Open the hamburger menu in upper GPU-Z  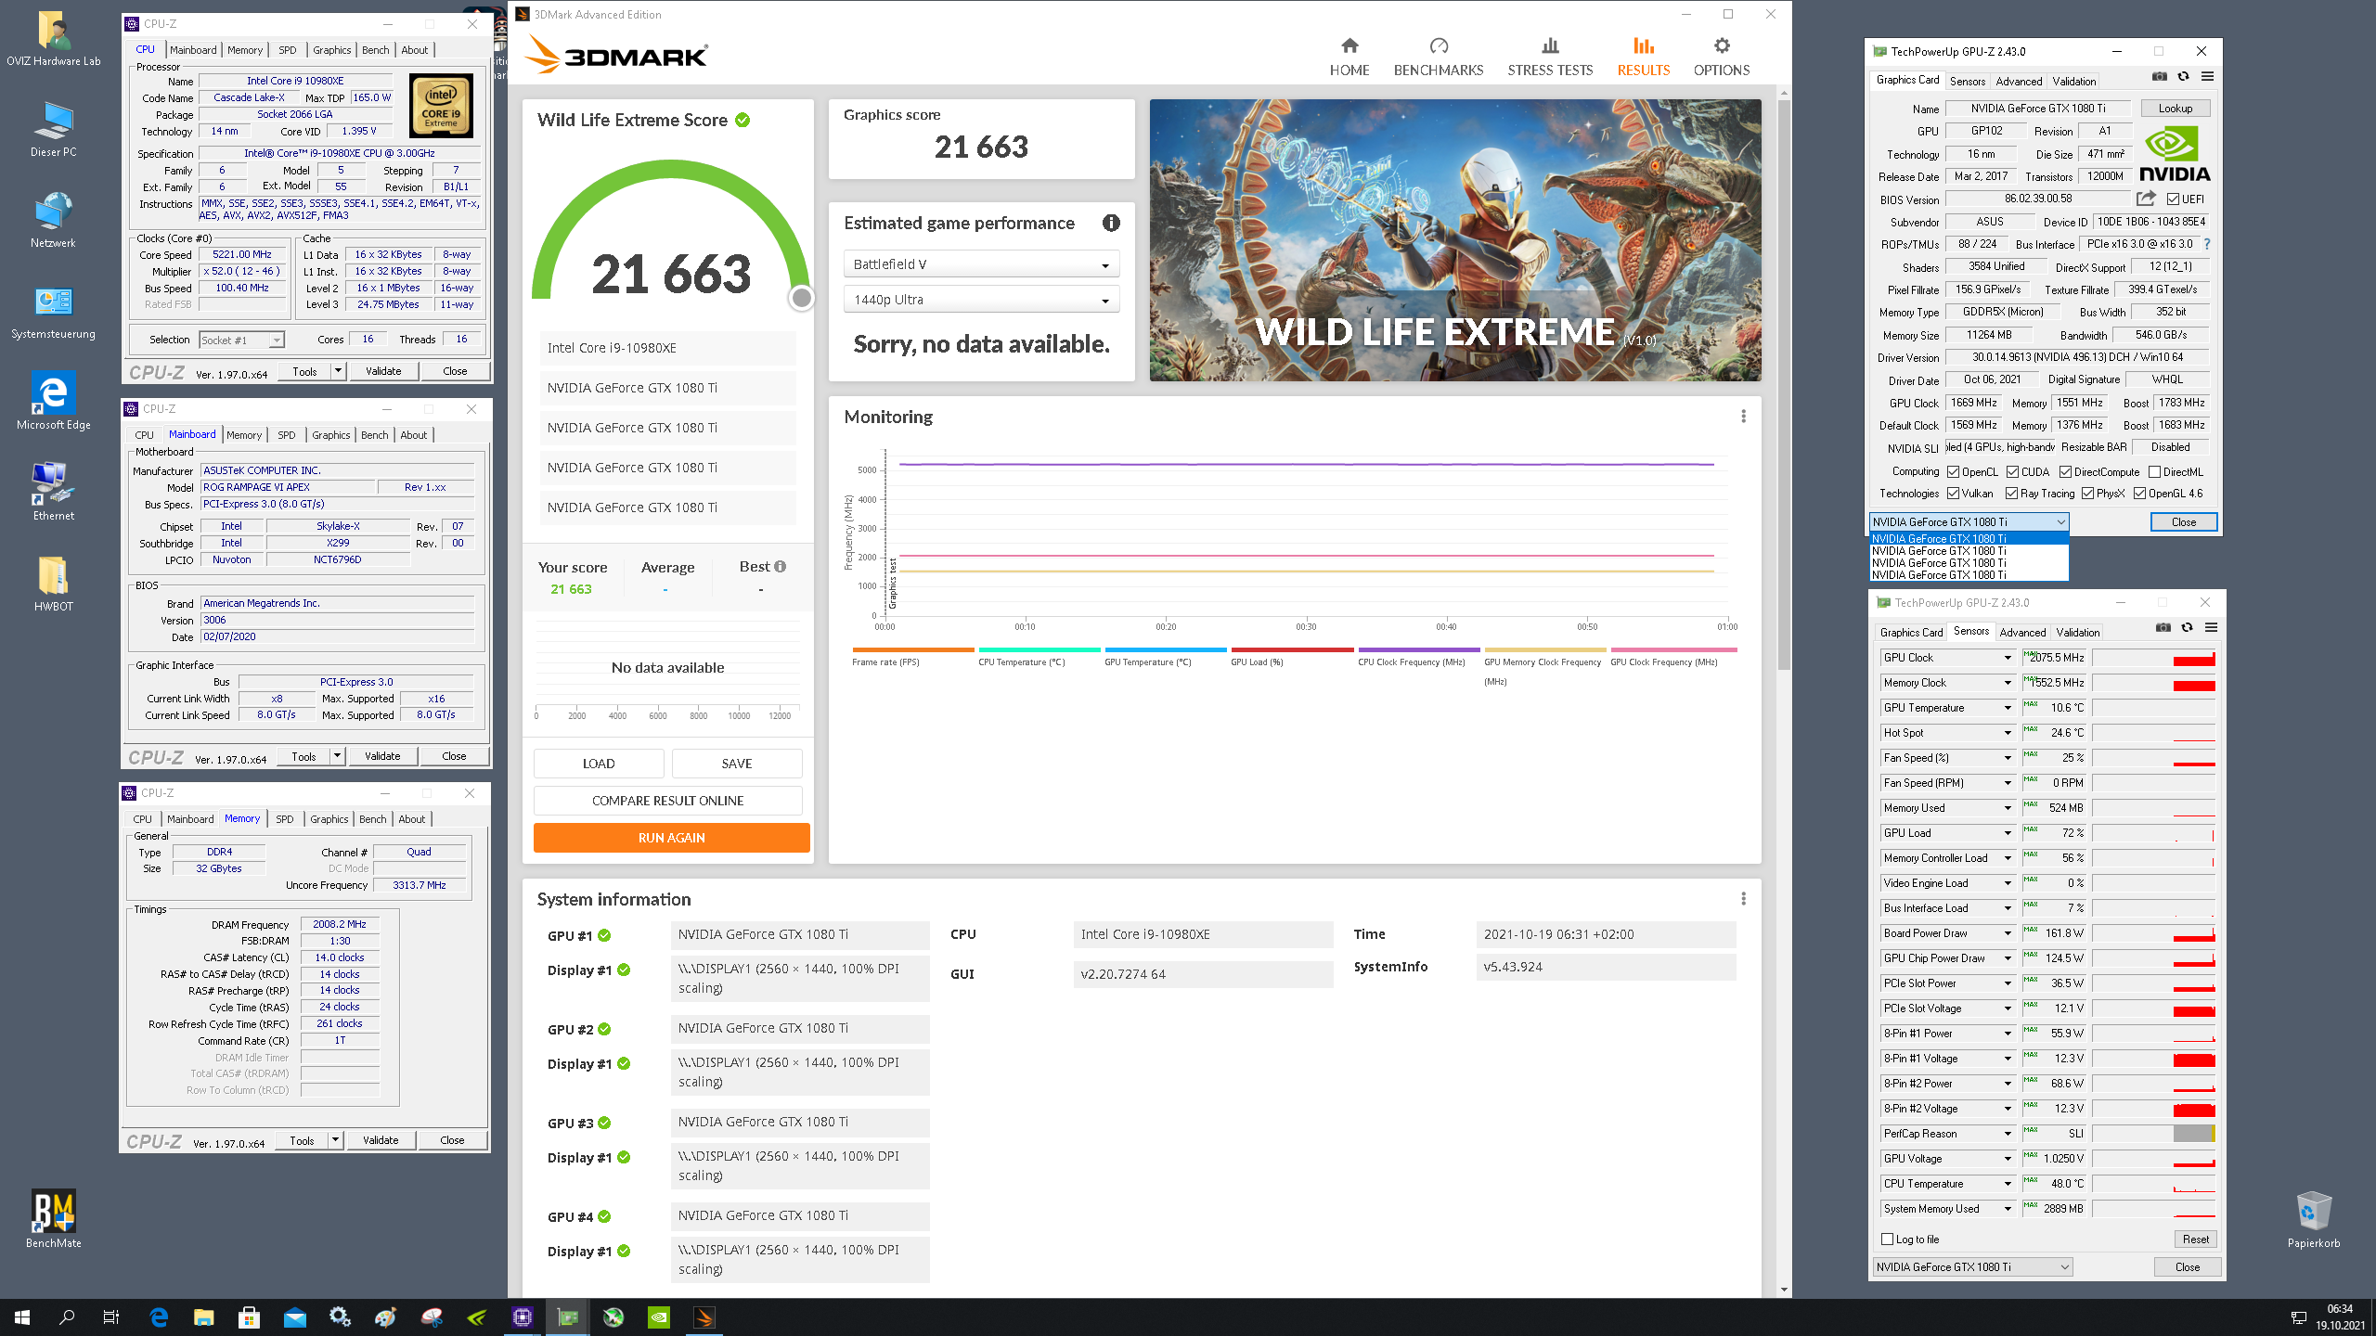tap(2207, 77)
